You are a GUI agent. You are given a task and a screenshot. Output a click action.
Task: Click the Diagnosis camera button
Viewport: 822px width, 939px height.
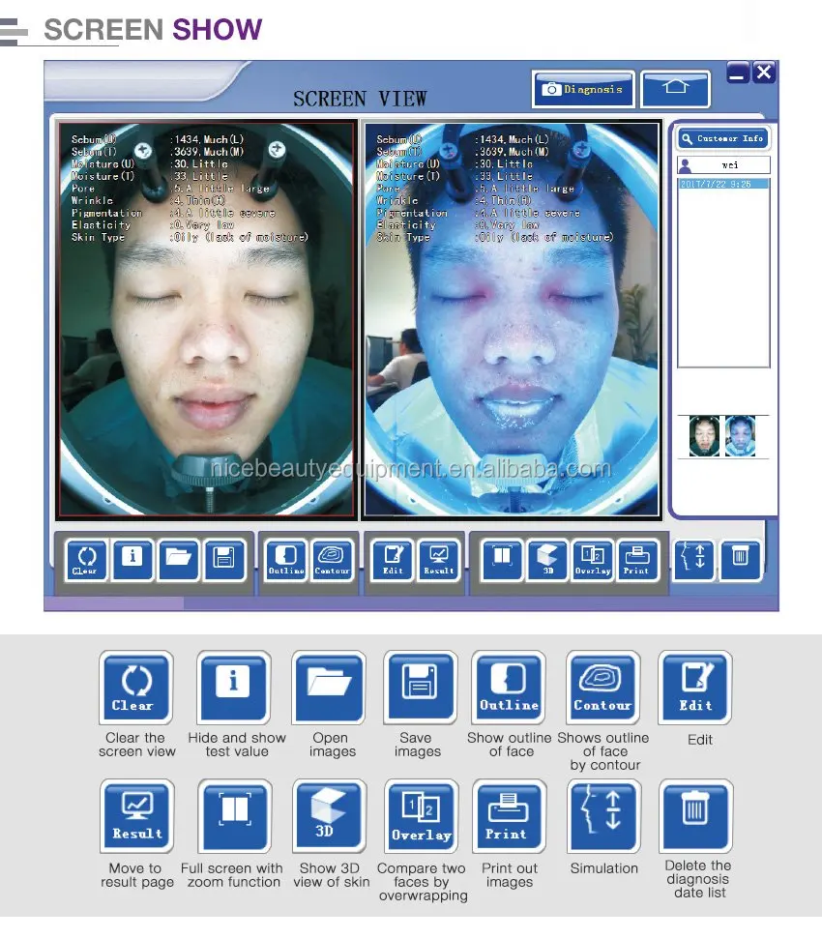583,89
